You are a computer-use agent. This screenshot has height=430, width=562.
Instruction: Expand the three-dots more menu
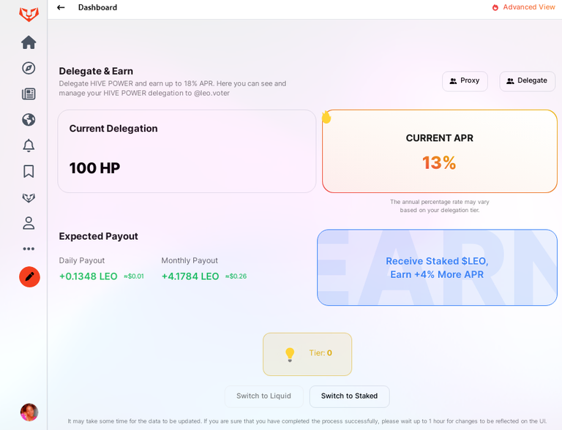pos(29,249)
